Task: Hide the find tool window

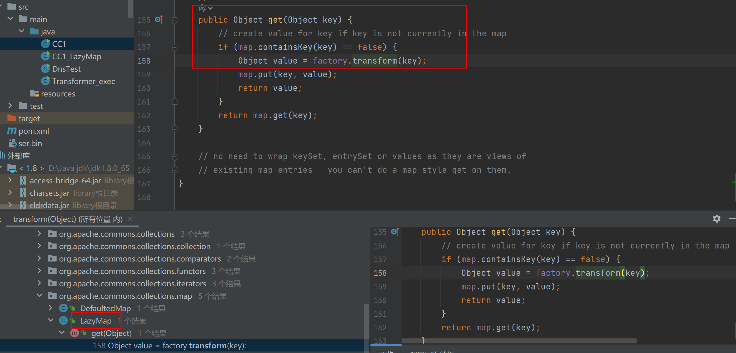Action: point(732,219)
